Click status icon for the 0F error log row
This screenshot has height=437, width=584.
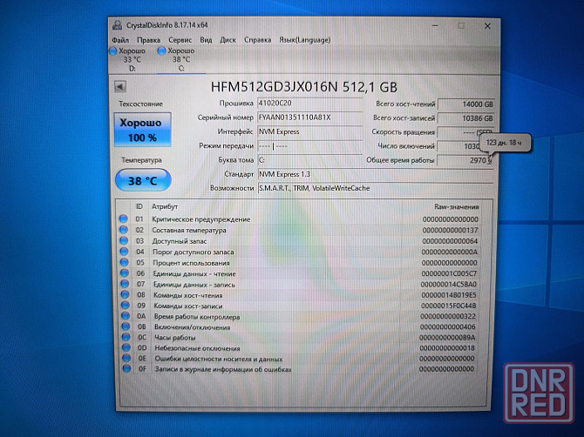(123, 369)
